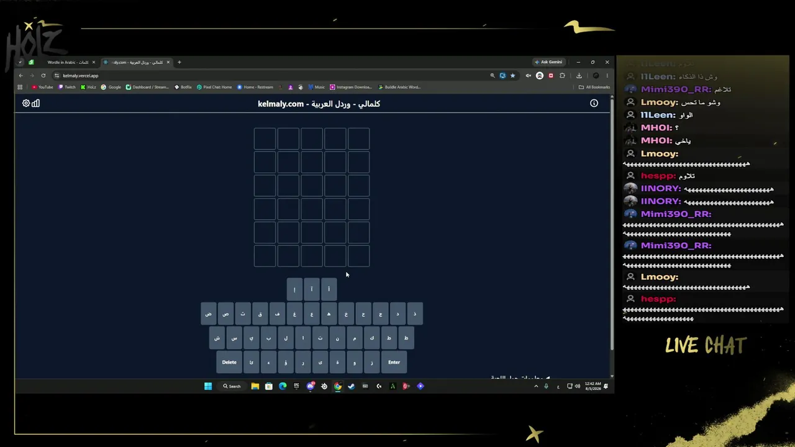Image resolution: width=795 pixels, height=447 pixels.
Task: Tap the ب key on the keyboard
Action: (268, 338)
